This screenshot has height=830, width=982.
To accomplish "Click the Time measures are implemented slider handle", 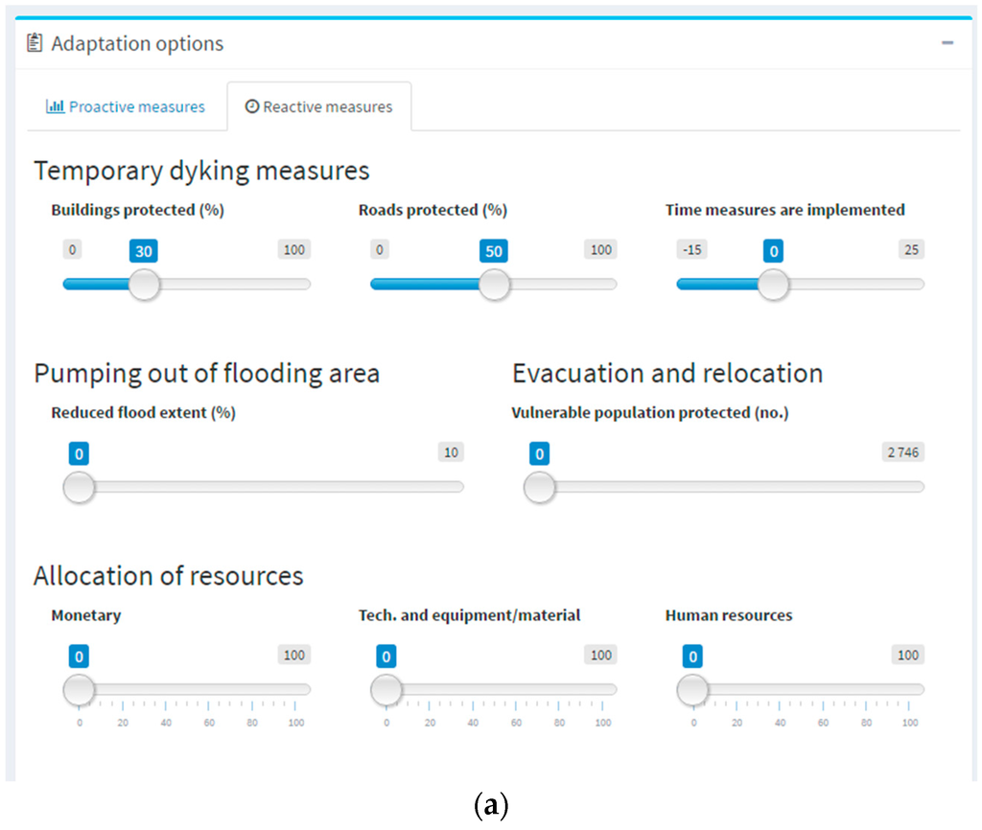I will tap(773, 284).
